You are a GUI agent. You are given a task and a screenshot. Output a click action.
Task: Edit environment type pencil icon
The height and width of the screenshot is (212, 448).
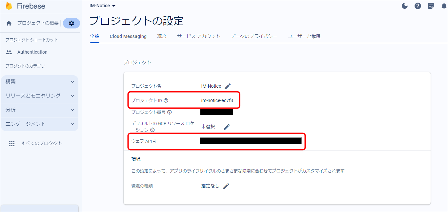coord(226,186)
